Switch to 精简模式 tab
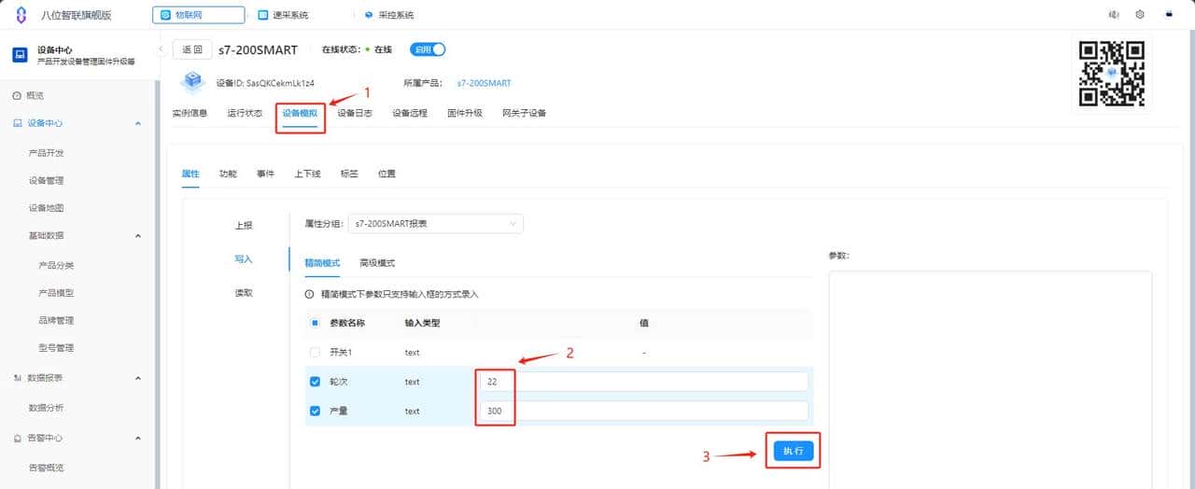Viewport: 1195px width, 489px height. click(322, 263)
